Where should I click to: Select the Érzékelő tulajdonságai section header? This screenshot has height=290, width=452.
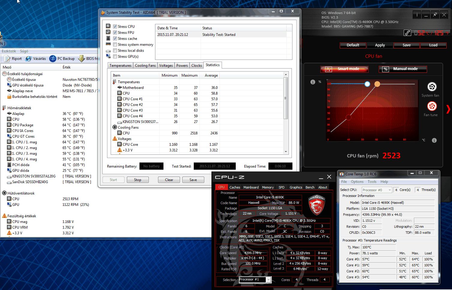pos(25,74)
